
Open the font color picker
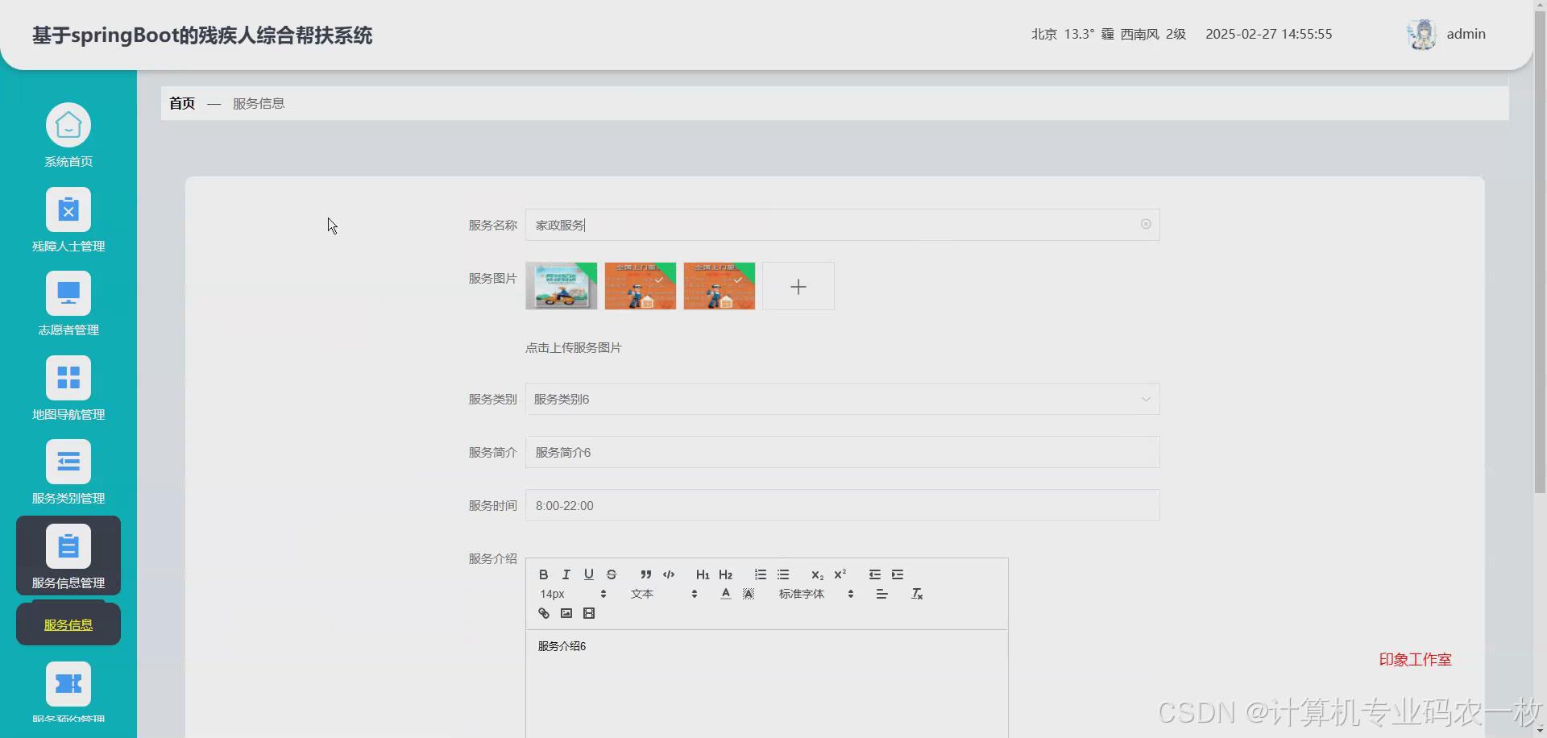pos(724,594)
